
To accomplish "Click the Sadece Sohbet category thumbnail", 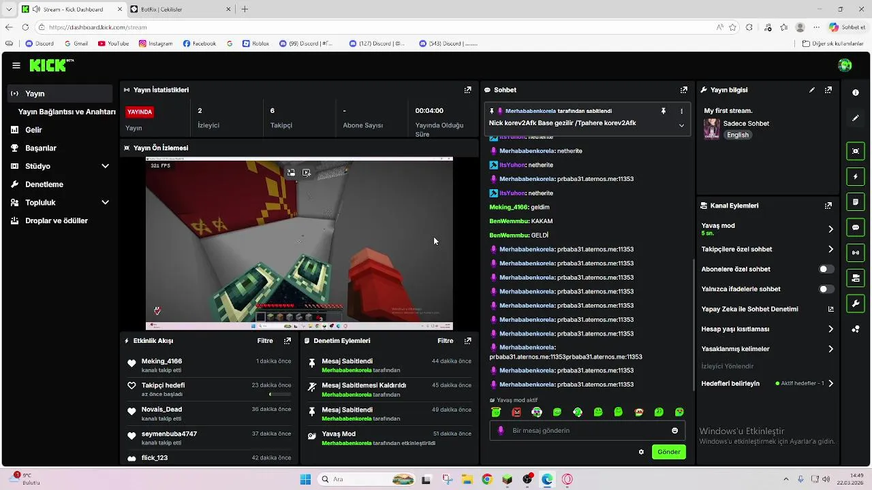I will 711,129.
